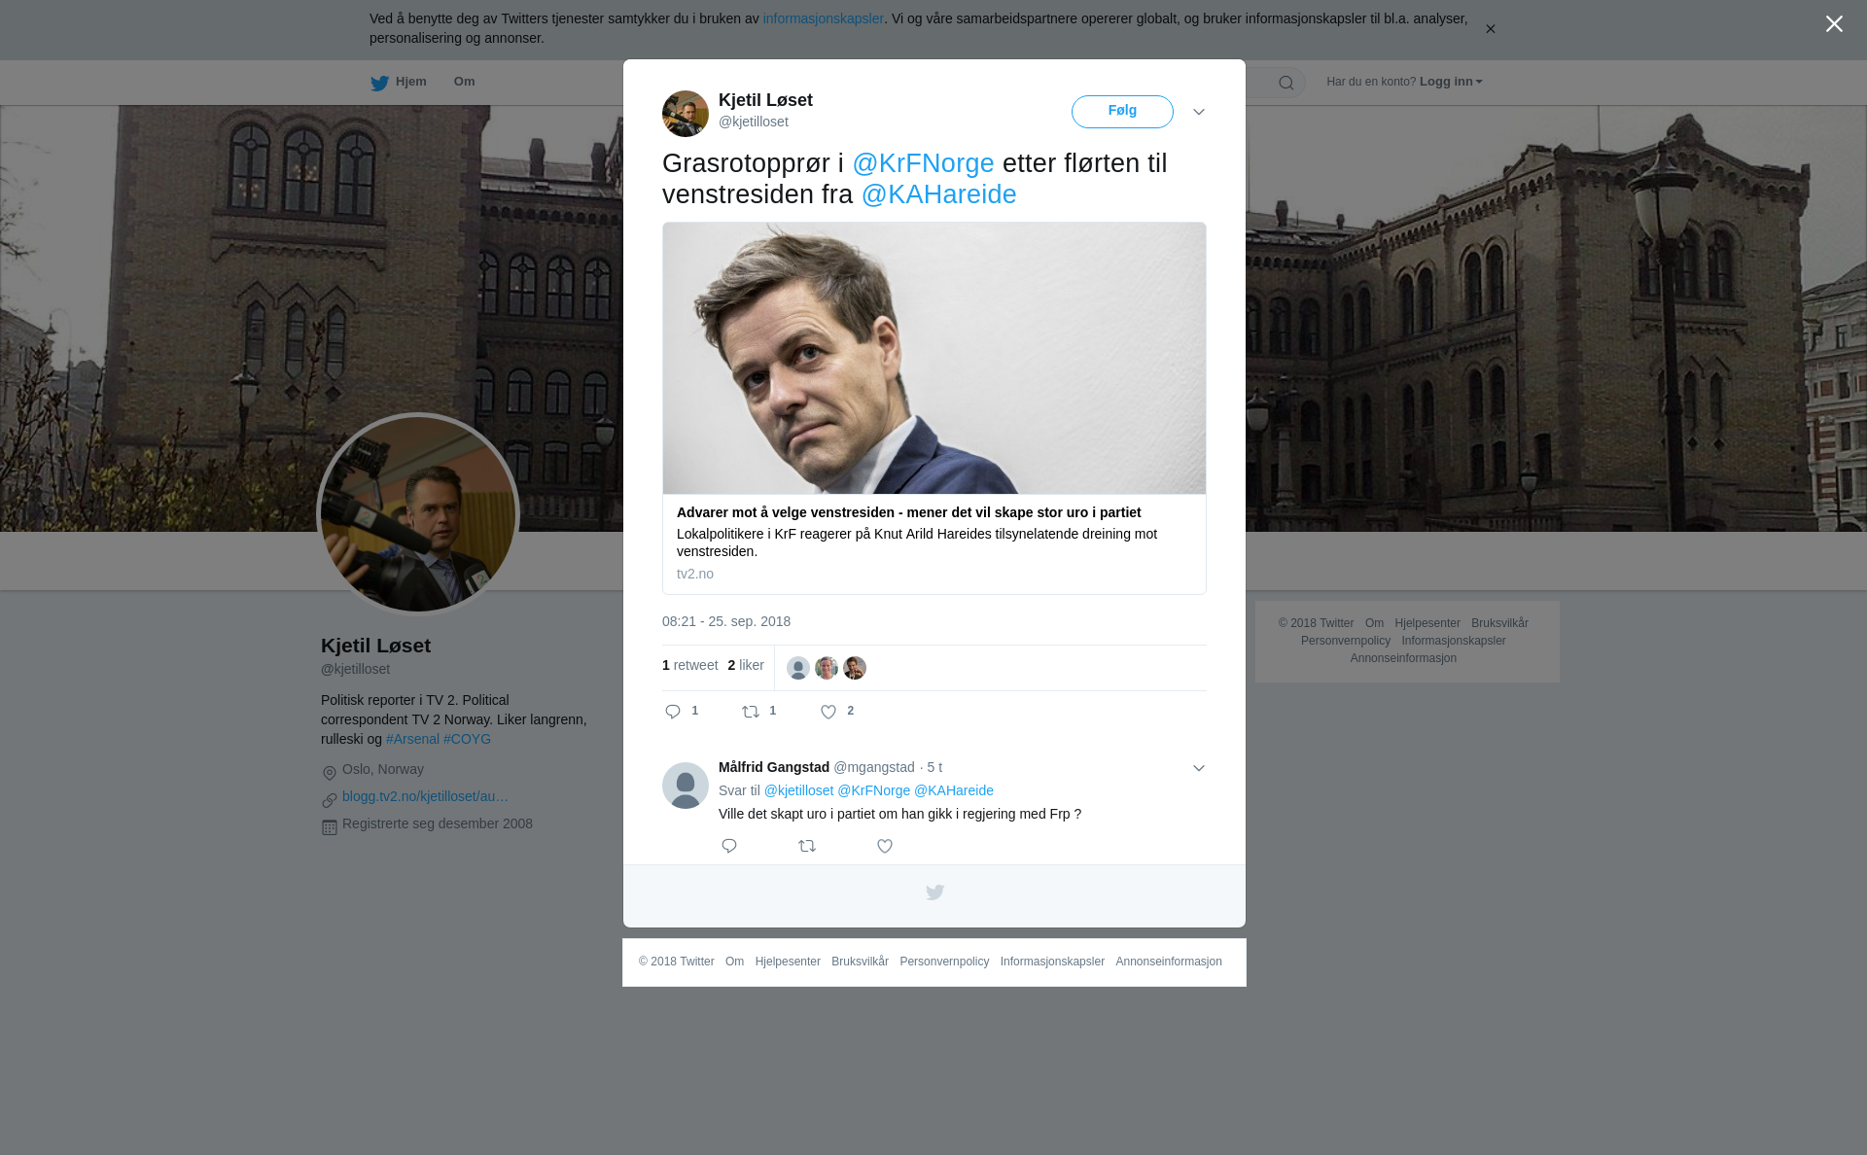Open the @KrFNorge mention link
This screenshot has height=1155, width=1867.
(923, 163)
